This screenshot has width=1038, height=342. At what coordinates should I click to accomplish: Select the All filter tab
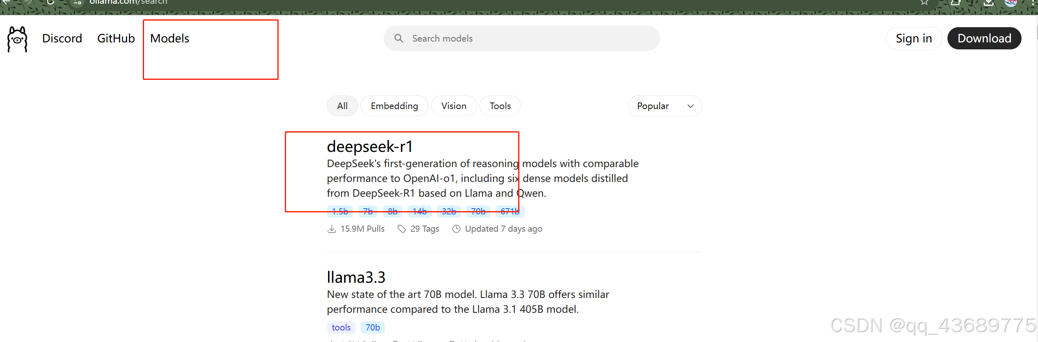pyautogui.click(x=342, y=106)
